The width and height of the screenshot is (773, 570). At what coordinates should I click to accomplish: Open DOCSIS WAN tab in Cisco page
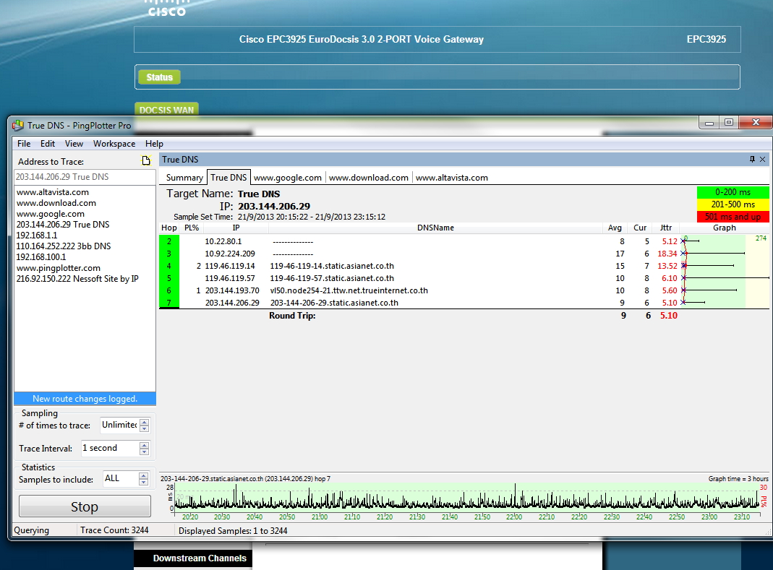point(166,109)
